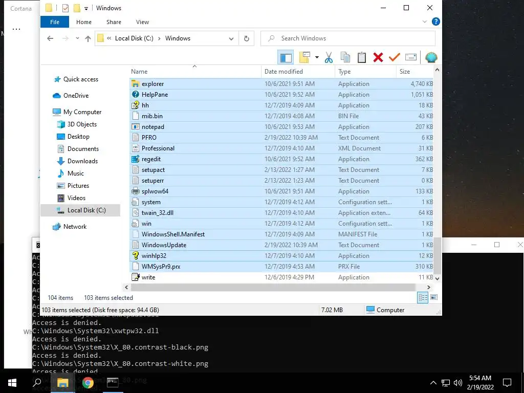Click the orange checkmark properties icon
Viewport: 524px width, 393px height.
[x=395, y=57]
